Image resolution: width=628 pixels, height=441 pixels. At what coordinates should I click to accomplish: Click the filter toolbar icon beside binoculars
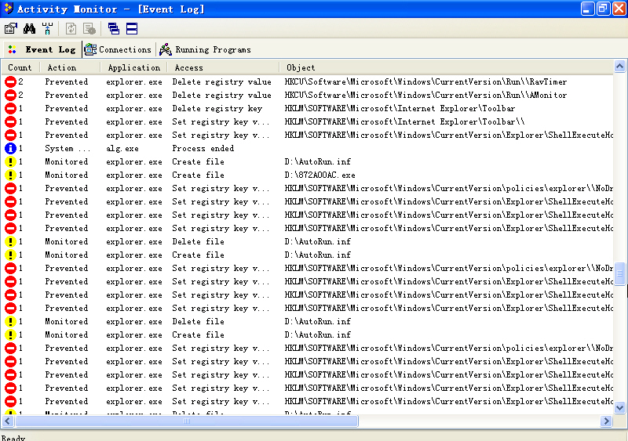[47, 29]
